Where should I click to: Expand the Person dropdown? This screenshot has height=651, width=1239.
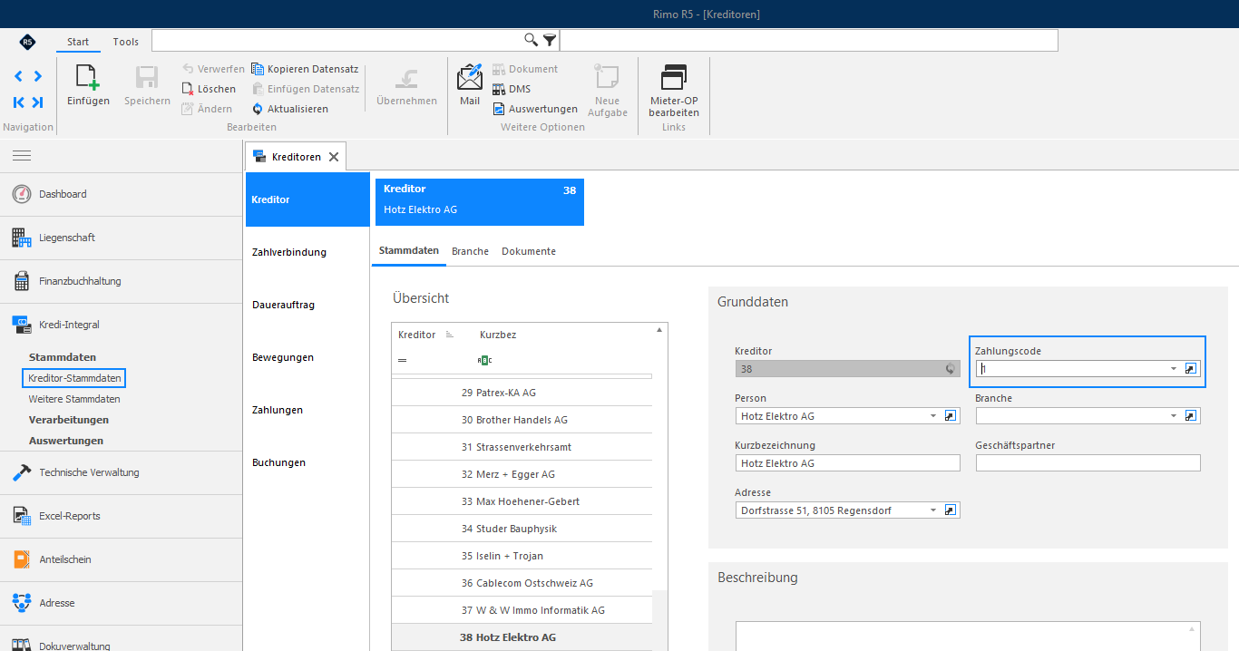tap(932, 416)
